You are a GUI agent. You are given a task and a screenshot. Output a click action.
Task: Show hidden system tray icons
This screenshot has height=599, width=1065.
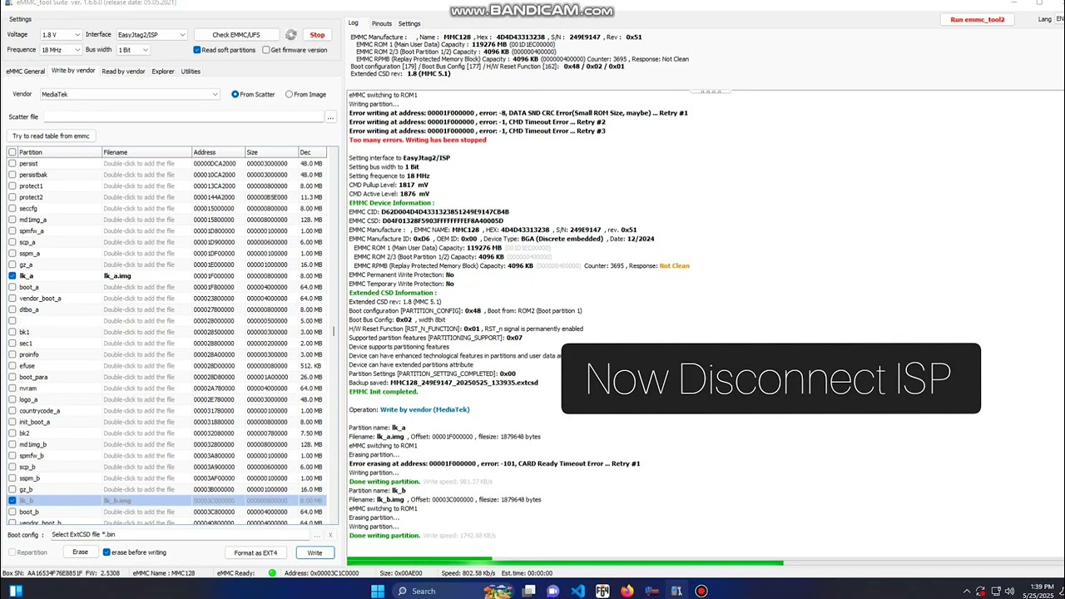[x=967, y=592]
